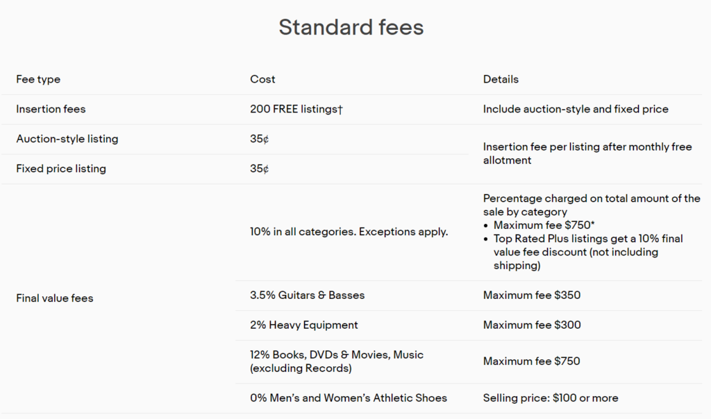The height and width of the screenshot is (419, 711).
Task: Click the Final value fees label
Action: [x=55, y=298]
